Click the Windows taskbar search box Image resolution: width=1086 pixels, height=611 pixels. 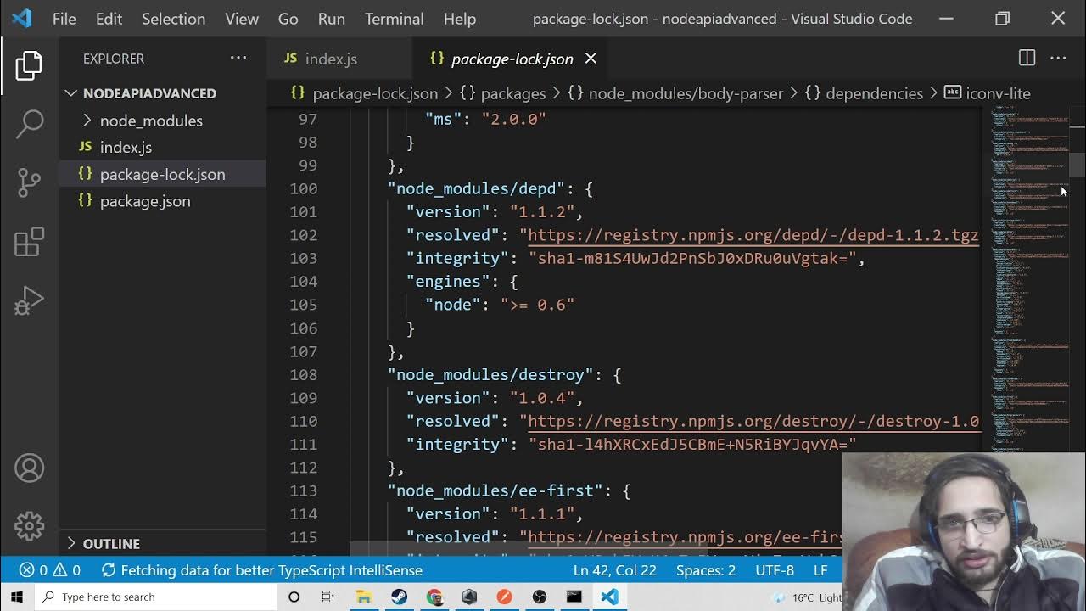pyautogui.click(x=161, y=597)
